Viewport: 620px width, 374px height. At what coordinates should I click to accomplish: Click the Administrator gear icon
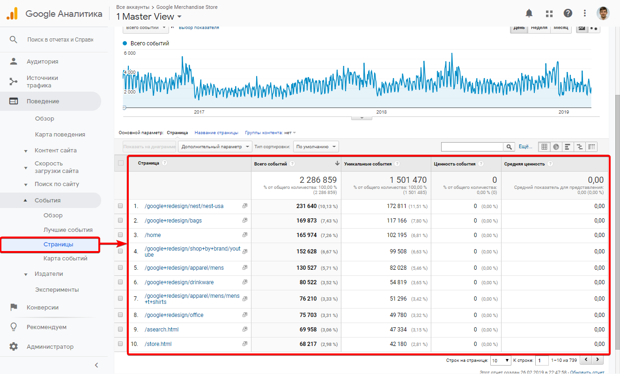(14, 347)
